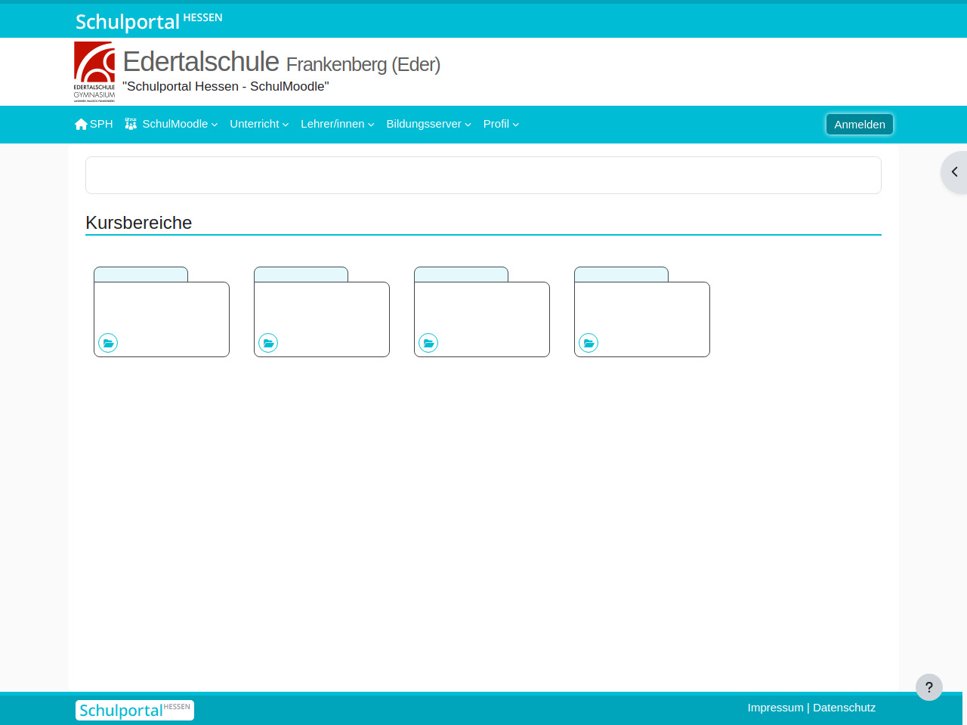
Task: Open the Bildungsserver menu
Action: pos(428,124)
